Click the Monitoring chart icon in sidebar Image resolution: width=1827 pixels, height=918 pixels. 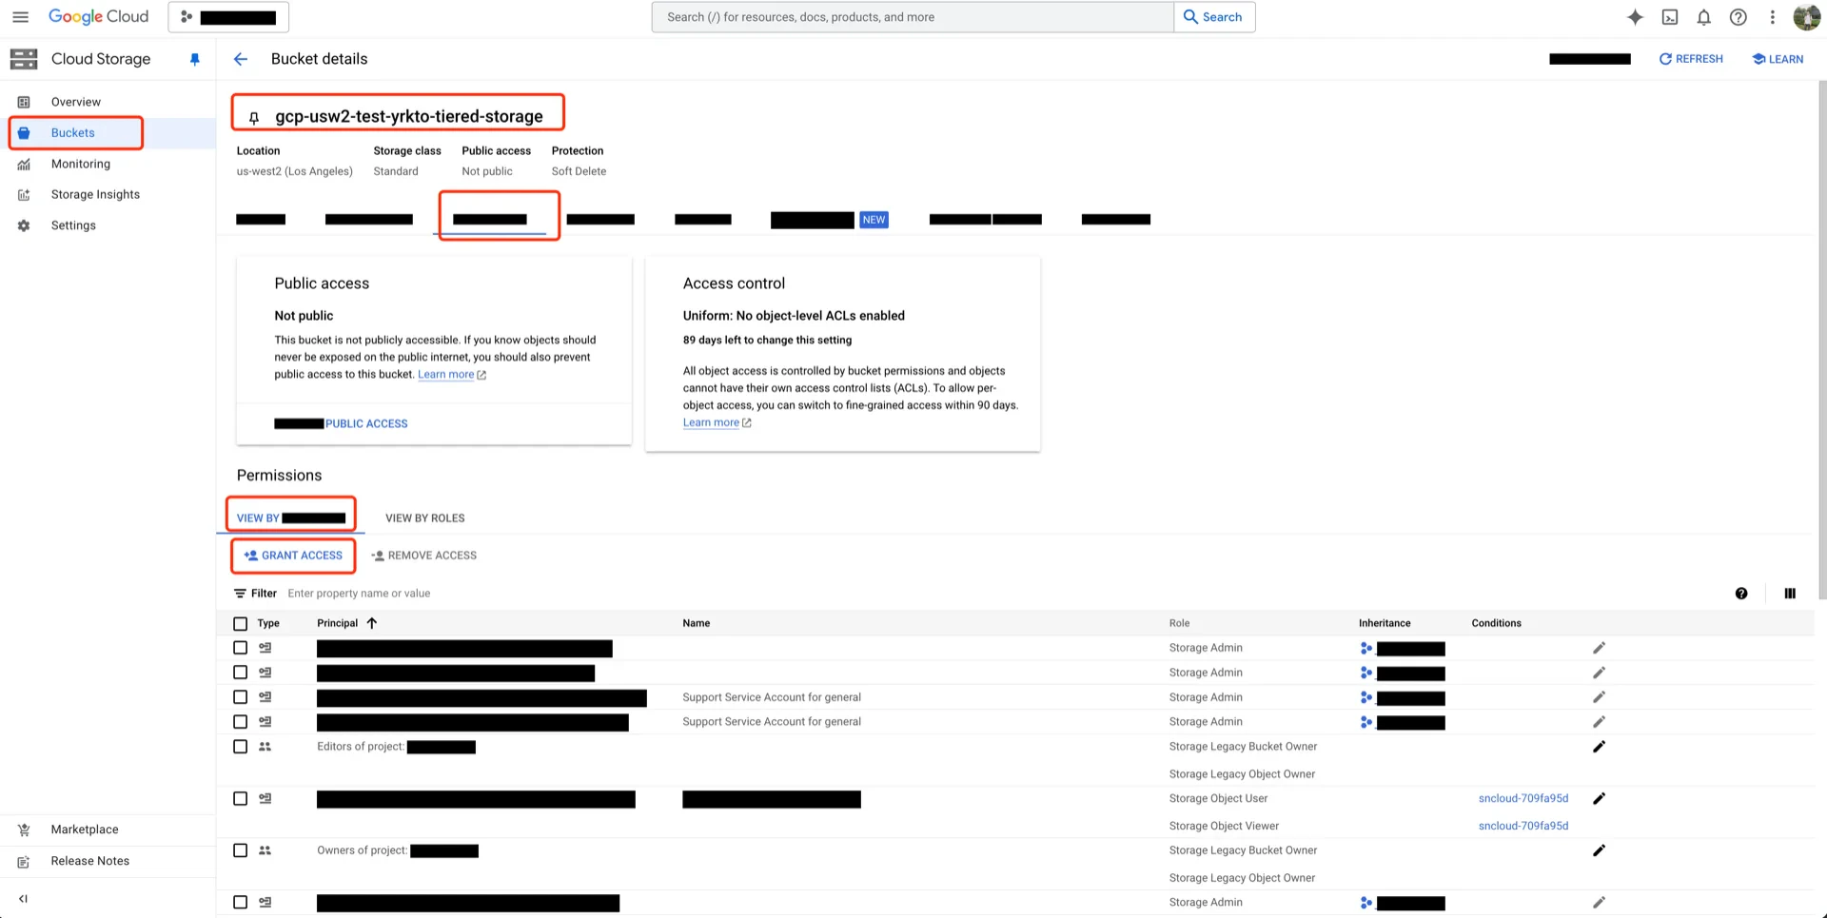[24, 164]
